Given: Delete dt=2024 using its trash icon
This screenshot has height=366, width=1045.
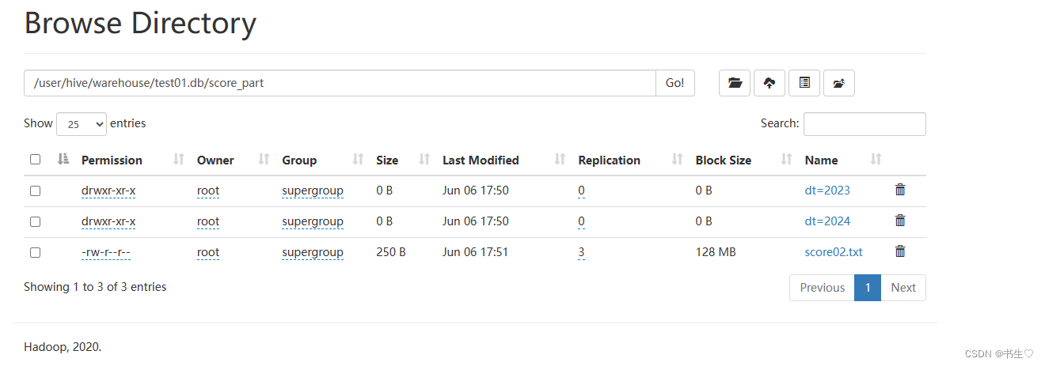Looking at the screenshot, I should [x=900, y=221].
